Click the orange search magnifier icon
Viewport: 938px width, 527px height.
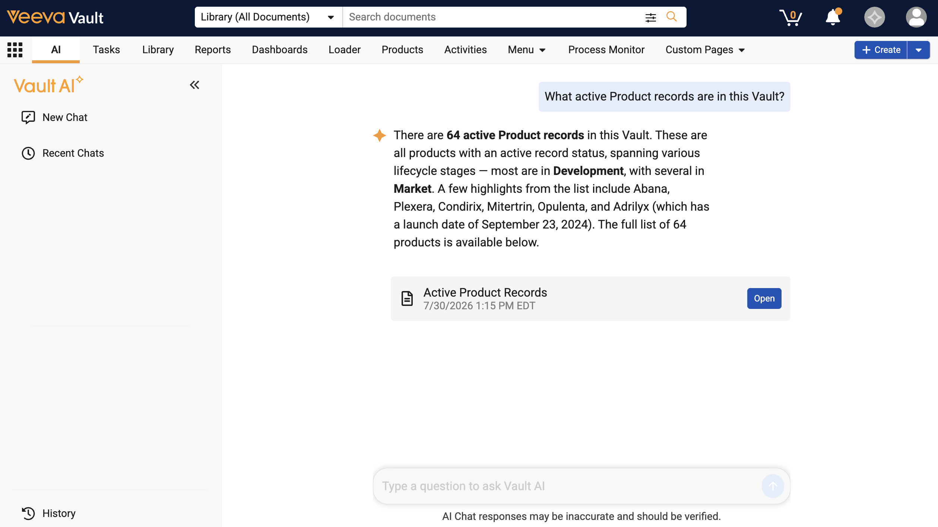pyautogui.click(x=671, y=17)
